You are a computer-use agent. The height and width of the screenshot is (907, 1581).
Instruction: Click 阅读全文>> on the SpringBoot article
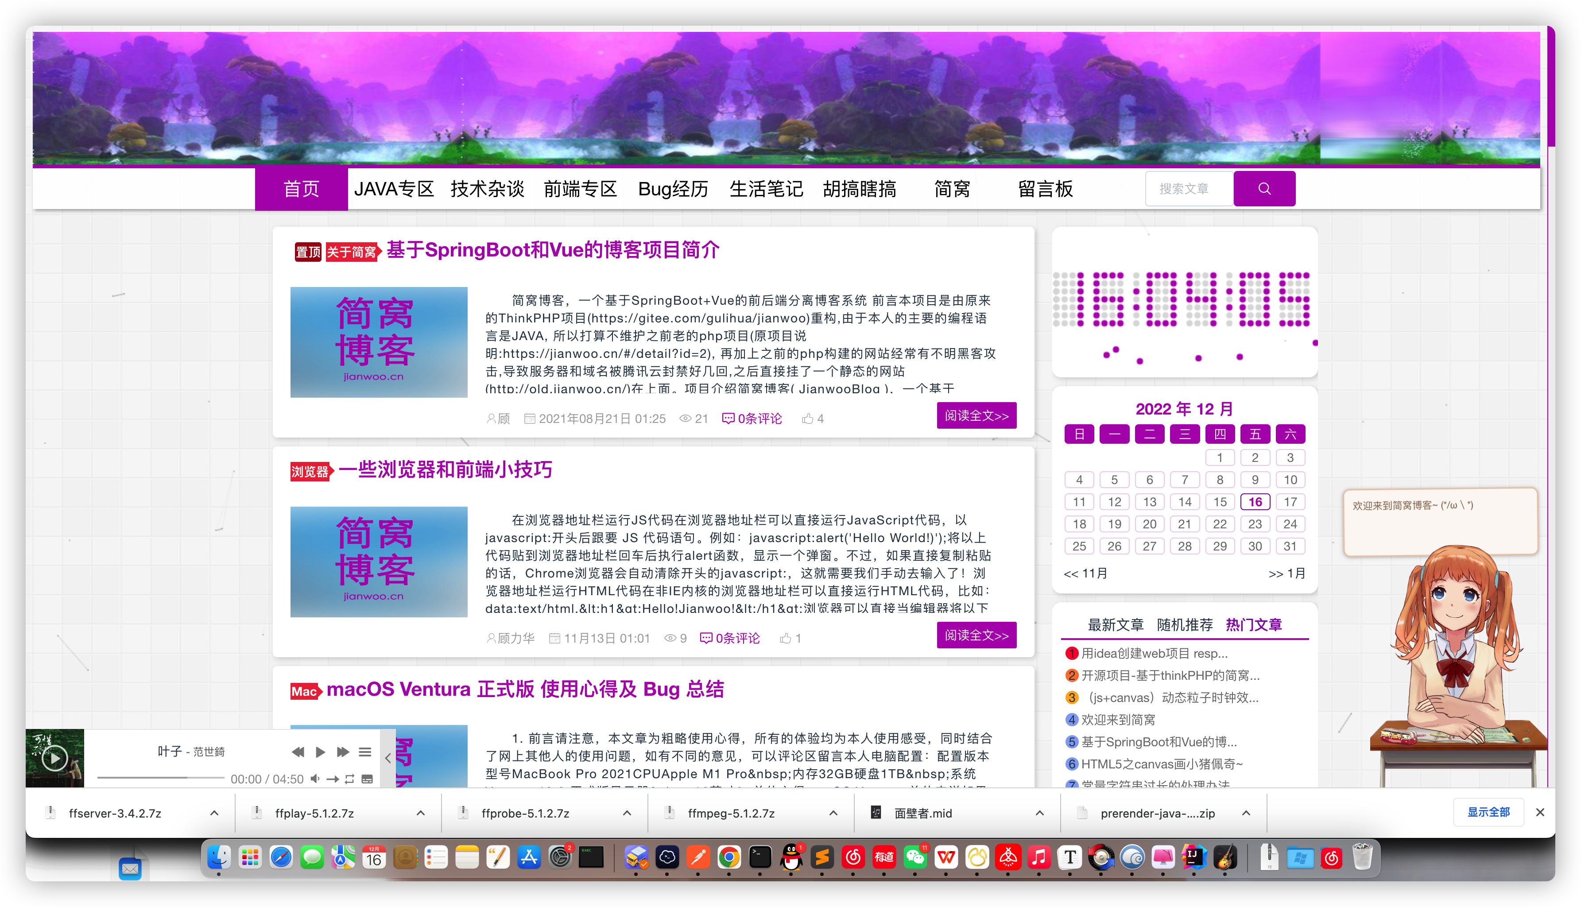(976, 415)
